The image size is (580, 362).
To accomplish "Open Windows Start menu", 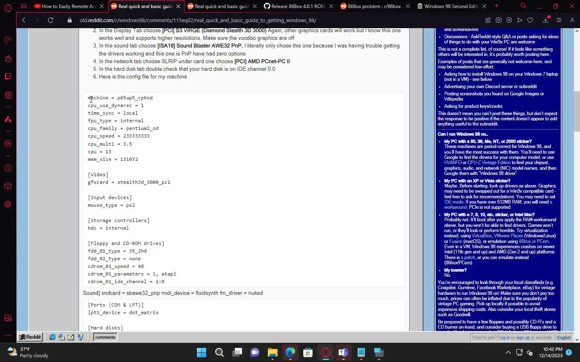I will click(201, 353).
